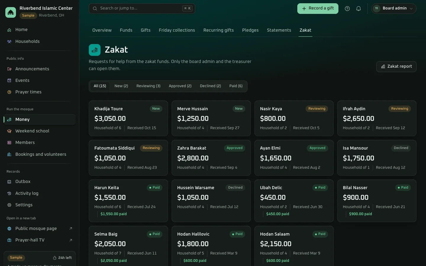Click the Record a gift button
Screen dimensions: 426x266
click(318, 9)
